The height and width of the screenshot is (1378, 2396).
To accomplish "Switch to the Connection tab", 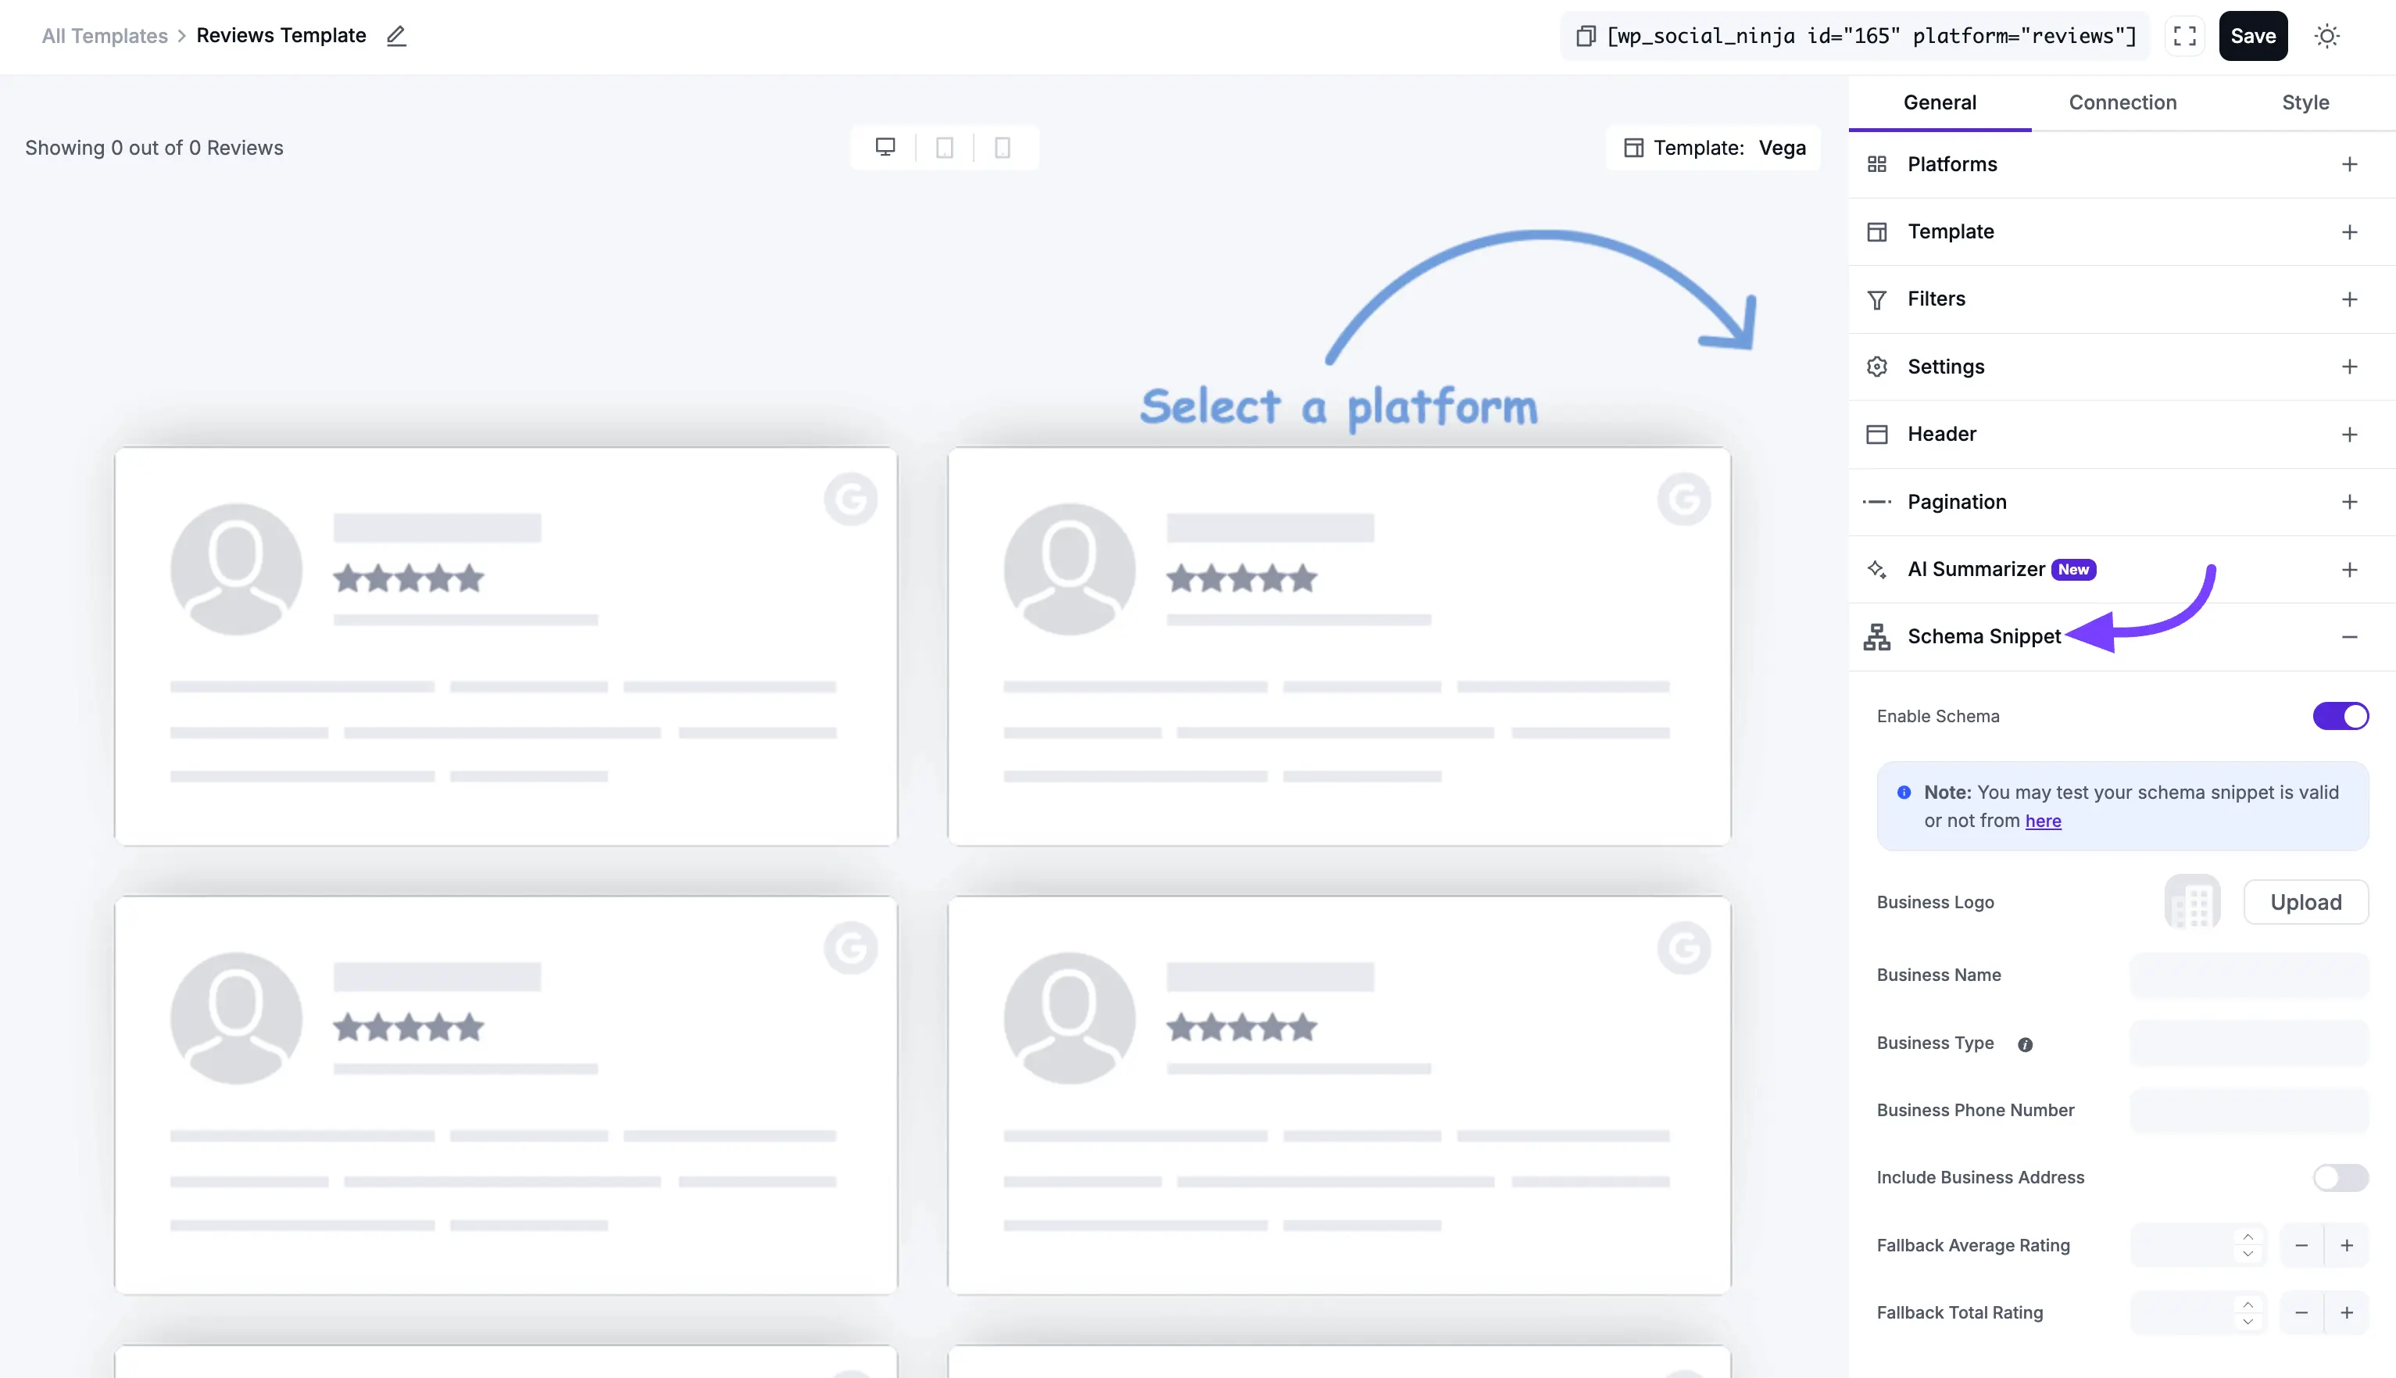I will [x=2122, y=102].
